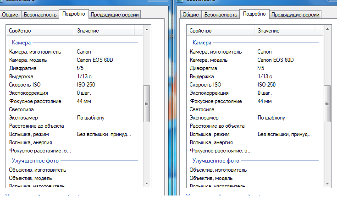Image resolution: width=337 pixels, height=201 pixels.
Task: Click the left window's vertical scrollbar thumb
Action: point(146,103)
